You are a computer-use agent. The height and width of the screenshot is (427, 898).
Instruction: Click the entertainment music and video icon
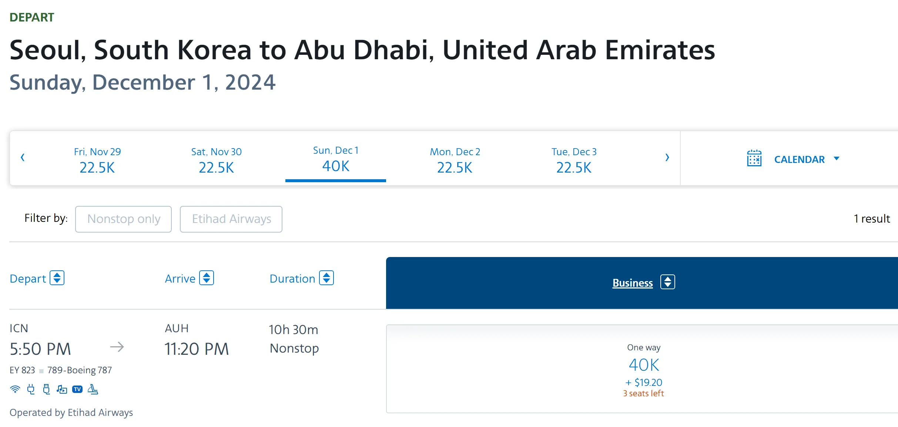coord(62,389)
